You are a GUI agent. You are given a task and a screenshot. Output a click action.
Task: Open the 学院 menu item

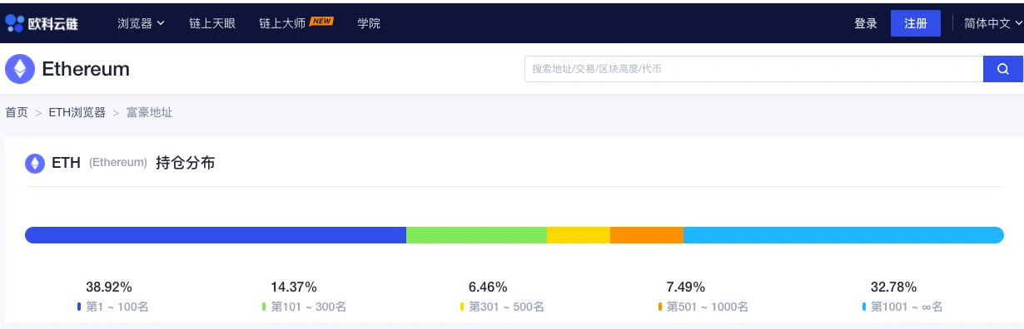coord(369,23)
